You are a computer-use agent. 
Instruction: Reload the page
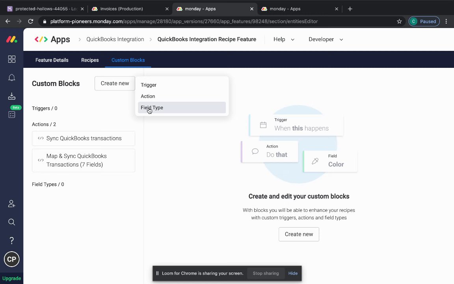pyautogui.click(x=30, y=21)
